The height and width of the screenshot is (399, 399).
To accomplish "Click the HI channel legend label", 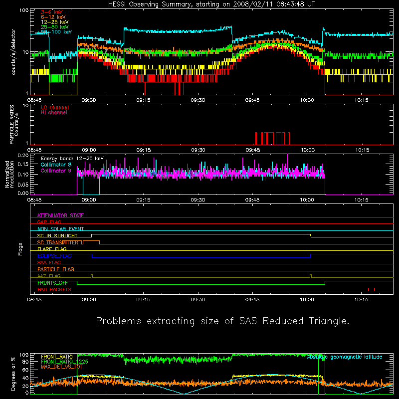I will [54, 113].
